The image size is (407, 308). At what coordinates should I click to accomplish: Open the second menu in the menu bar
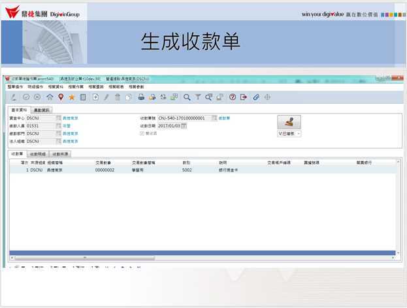pos(35,87)
